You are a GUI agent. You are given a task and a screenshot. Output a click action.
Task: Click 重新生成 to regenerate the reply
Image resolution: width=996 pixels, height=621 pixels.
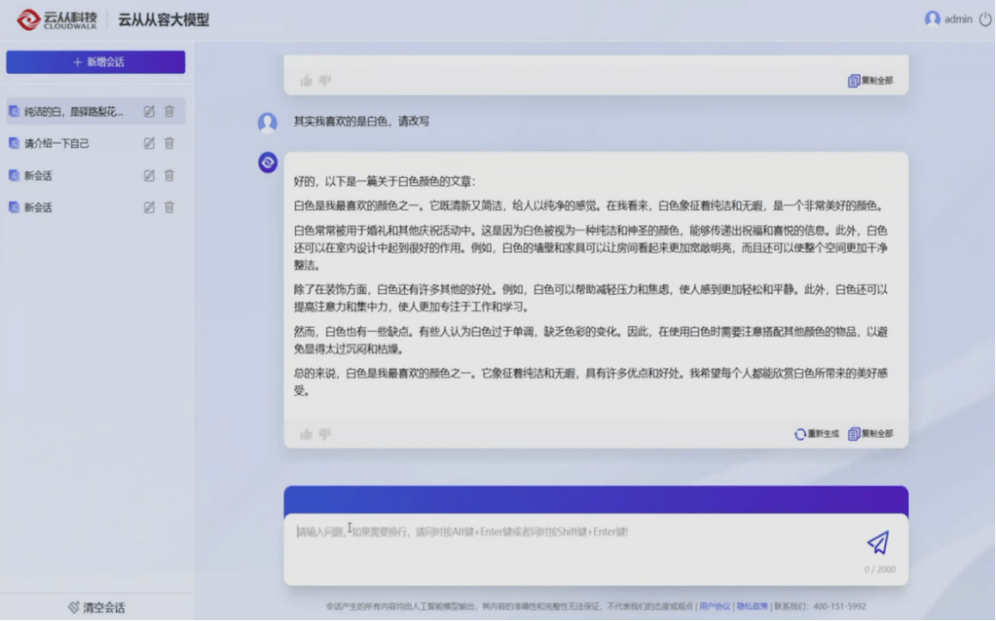816,434
